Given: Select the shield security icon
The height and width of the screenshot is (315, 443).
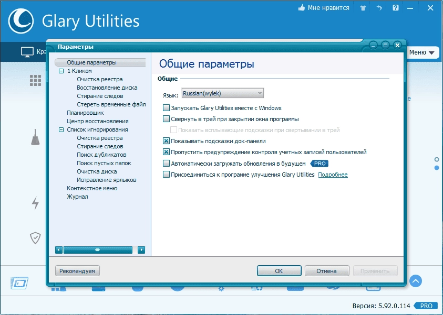Looking at the screenshot, I should (35, 238).
